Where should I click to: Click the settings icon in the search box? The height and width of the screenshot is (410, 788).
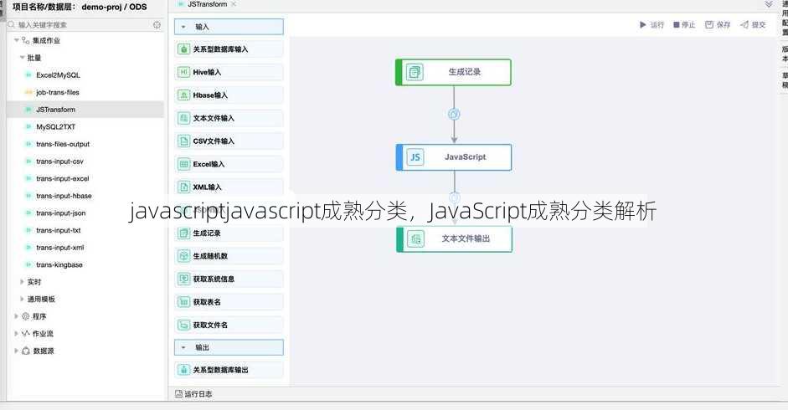pyautogui.click(x=157, y=24)
